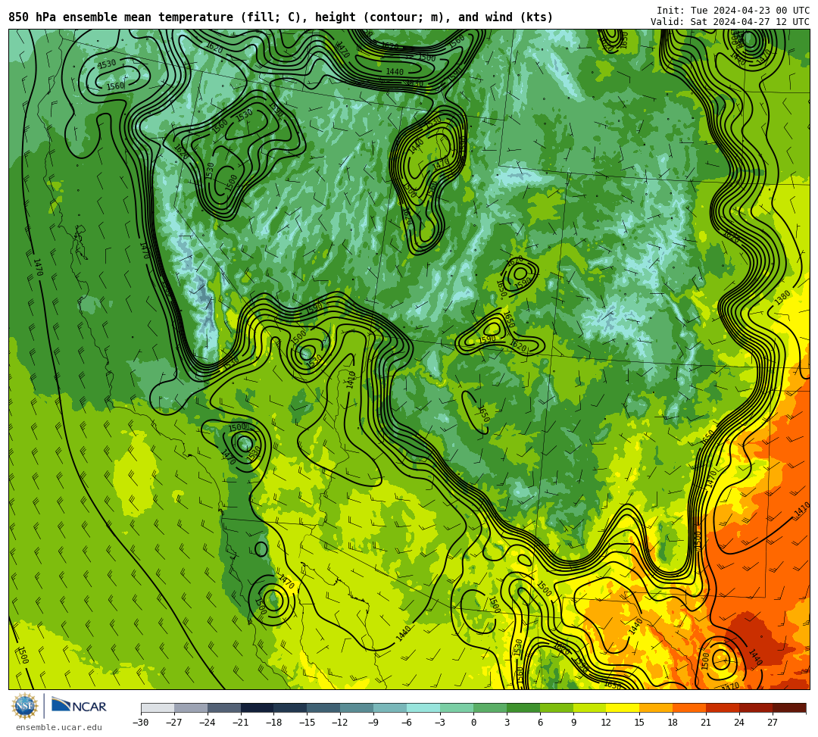Pick the yellow-green 9 to 12 swatch

[x=590, y=707]
